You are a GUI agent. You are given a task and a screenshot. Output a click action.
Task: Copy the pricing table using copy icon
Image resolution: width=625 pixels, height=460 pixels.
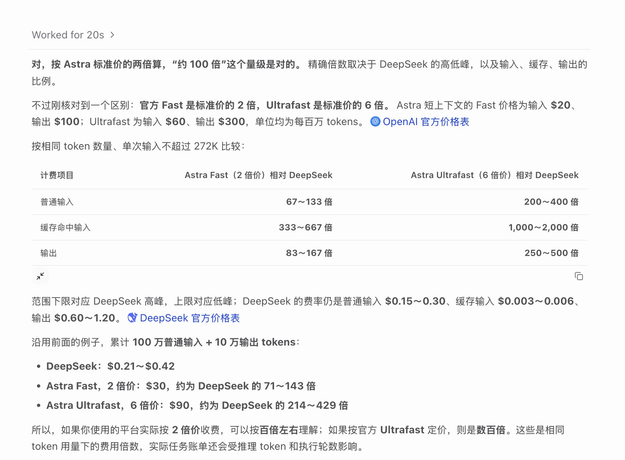point(579,276)
